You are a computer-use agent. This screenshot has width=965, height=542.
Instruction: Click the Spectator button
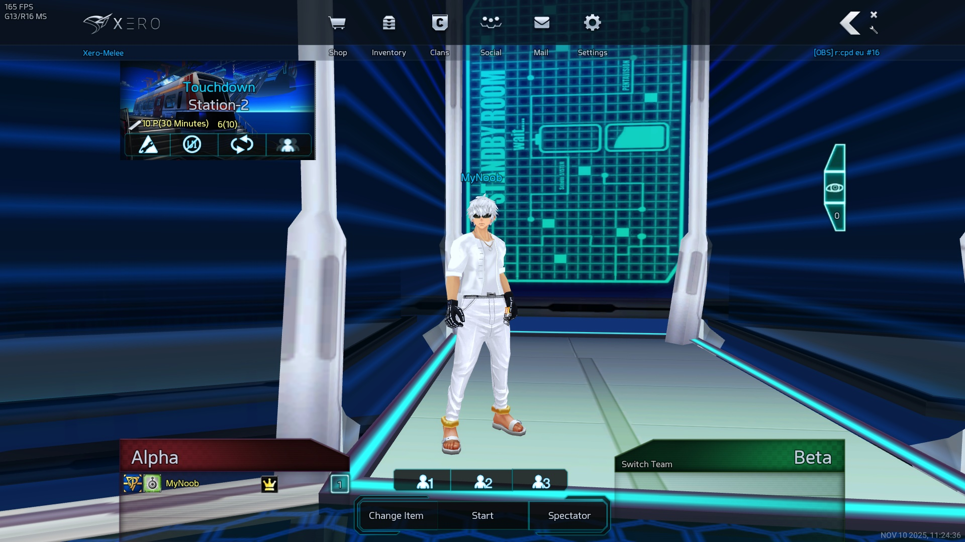569,515
